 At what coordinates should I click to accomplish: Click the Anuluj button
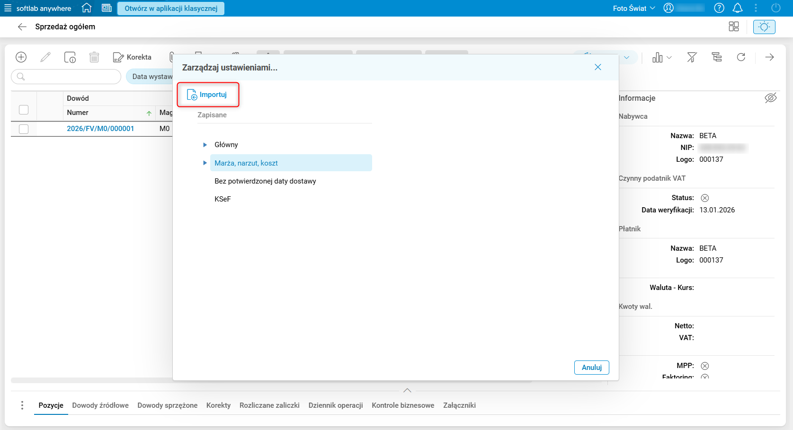pyautogui.click(x=592, y=368)
